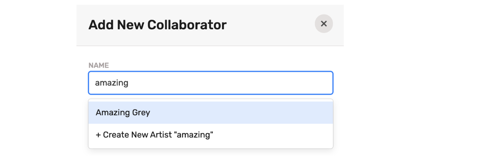Click the quoted "amazing" in create option
The image size is (490, 161).
tap(194, 135)
